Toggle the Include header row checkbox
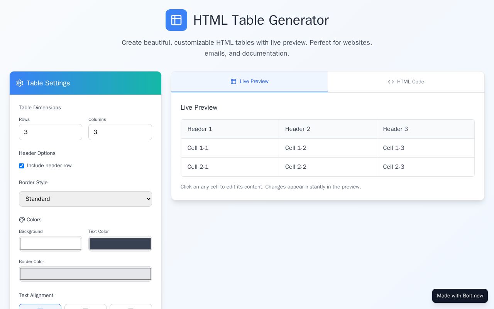Viewport: 494px width, 309px height. pyautogui.click(x=22, y=166)
